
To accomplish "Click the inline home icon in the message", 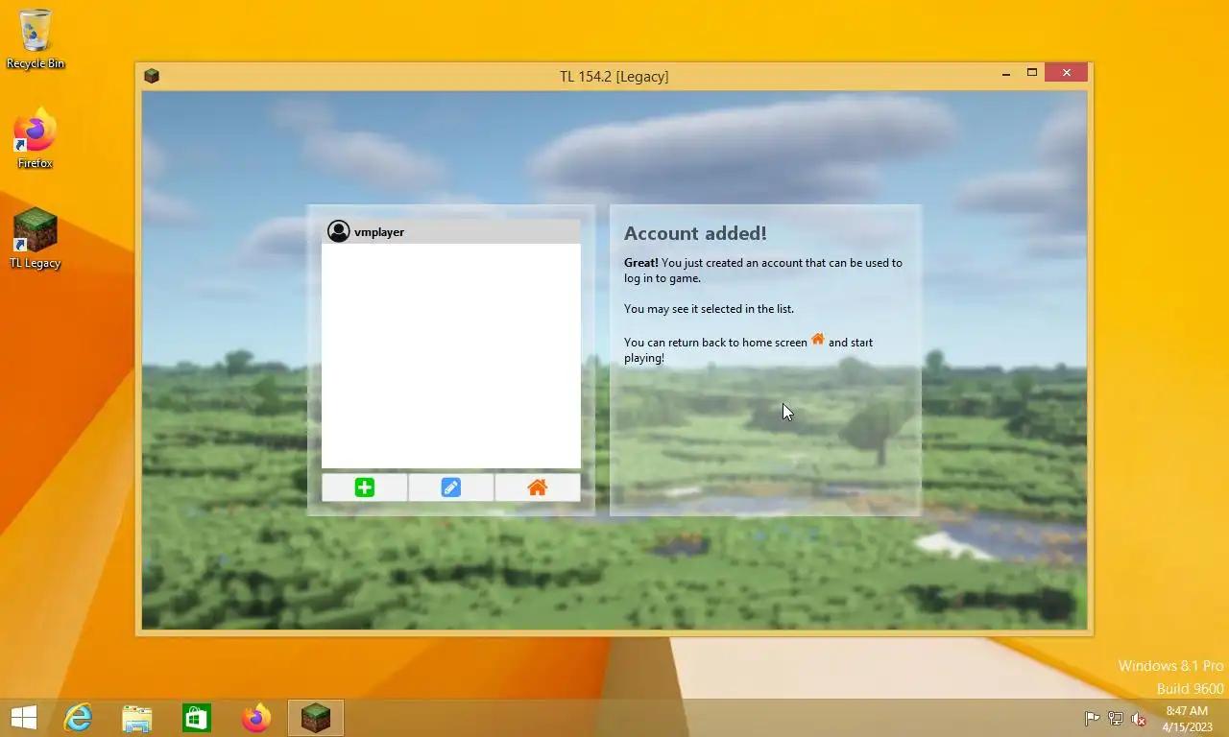I will pyautogui.click(x=818, y=339).
